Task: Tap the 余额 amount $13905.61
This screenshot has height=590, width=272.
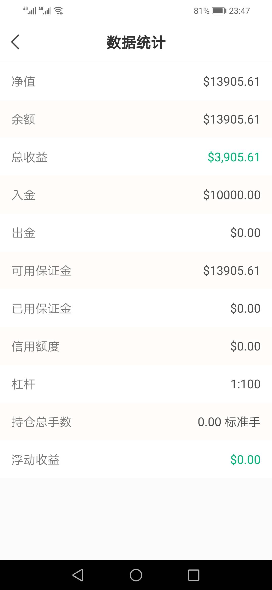Action: pyautogui.click(x=231, y=119)
